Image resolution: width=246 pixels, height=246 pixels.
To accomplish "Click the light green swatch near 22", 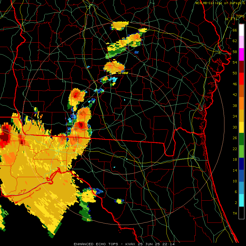I will 241,151.
